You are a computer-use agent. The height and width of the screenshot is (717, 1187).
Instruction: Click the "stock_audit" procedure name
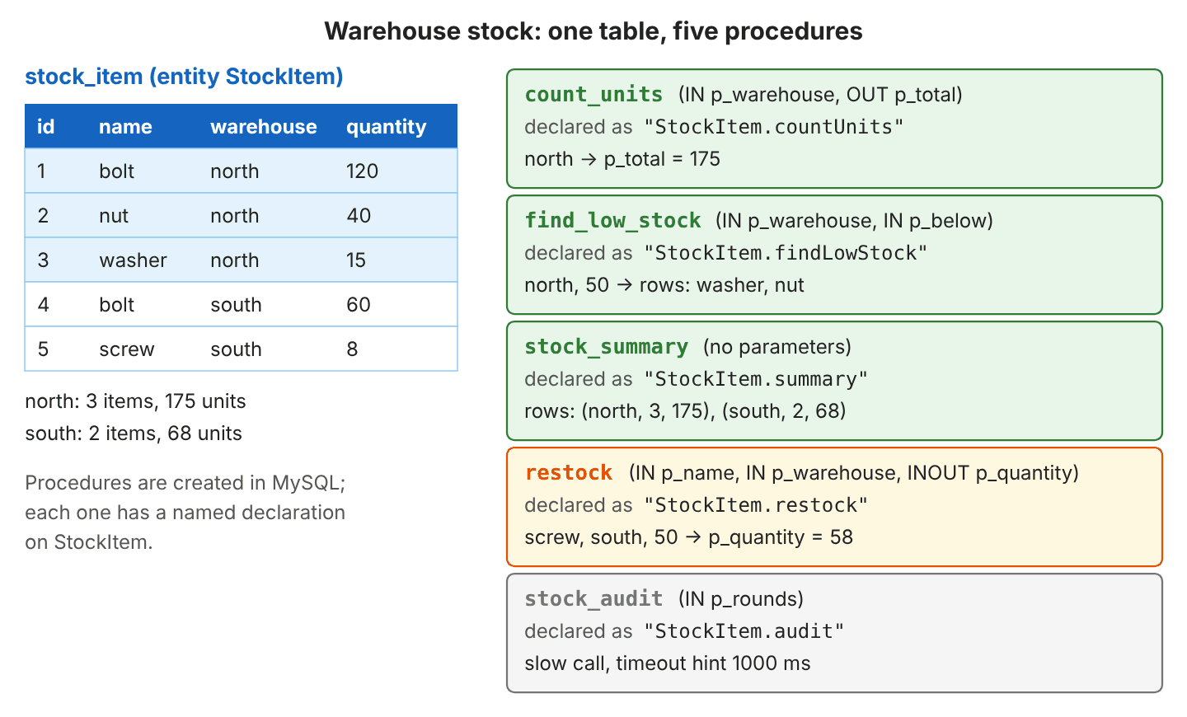593,599
